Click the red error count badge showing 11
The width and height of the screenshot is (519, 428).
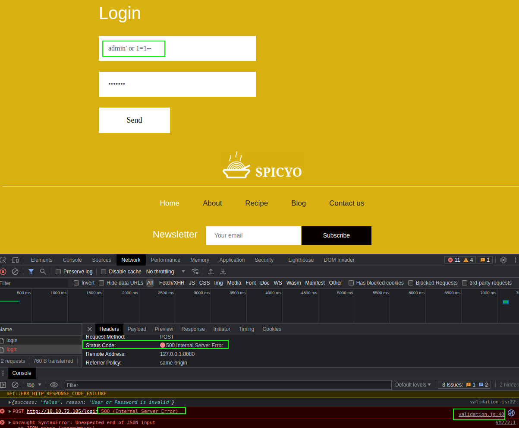coord(454,260)
